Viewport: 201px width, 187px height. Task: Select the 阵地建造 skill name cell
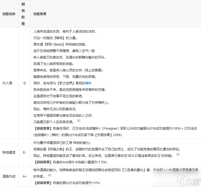click(9, 152)
